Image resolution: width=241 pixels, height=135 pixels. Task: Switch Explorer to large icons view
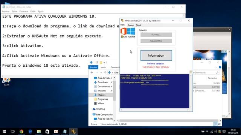(219, 124)
